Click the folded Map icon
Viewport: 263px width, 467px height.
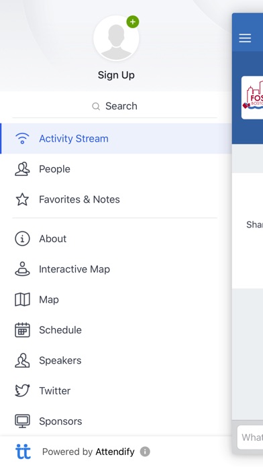pos(22,299)
